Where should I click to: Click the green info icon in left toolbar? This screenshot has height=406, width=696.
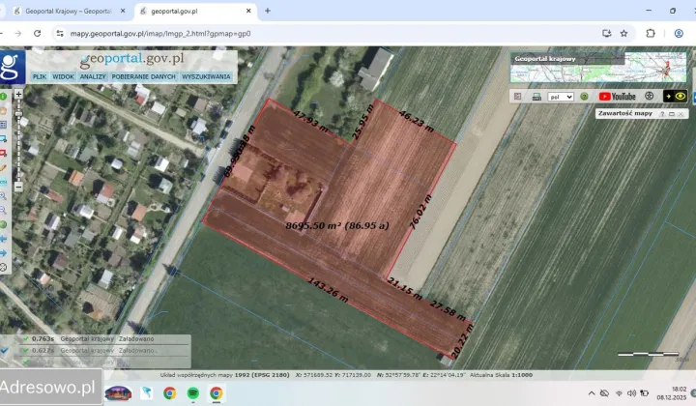[x=4, y=97]
